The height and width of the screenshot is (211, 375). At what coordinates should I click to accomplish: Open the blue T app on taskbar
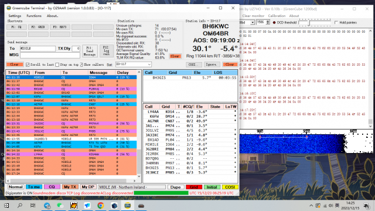[87, 206]
